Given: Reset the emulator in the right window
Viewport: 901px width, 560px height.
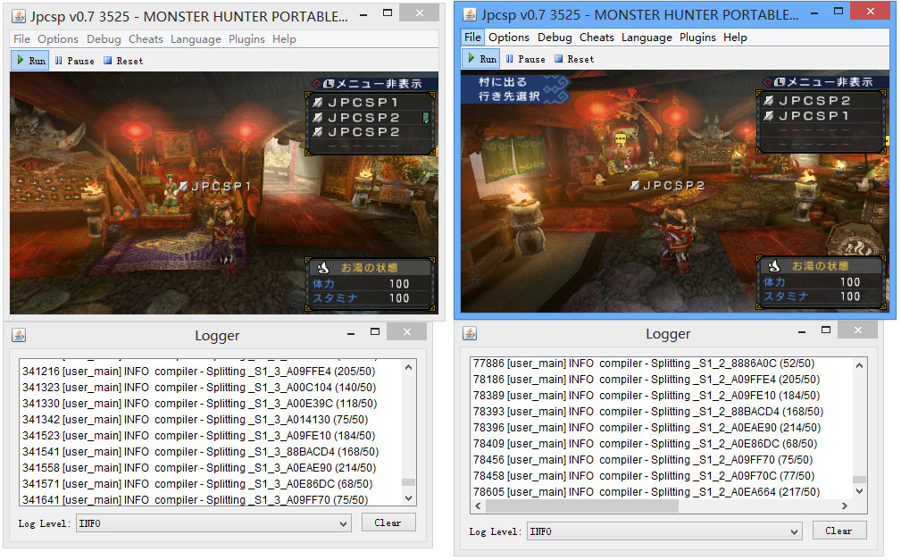Looking at the screenshot, I should pos(574,59).
